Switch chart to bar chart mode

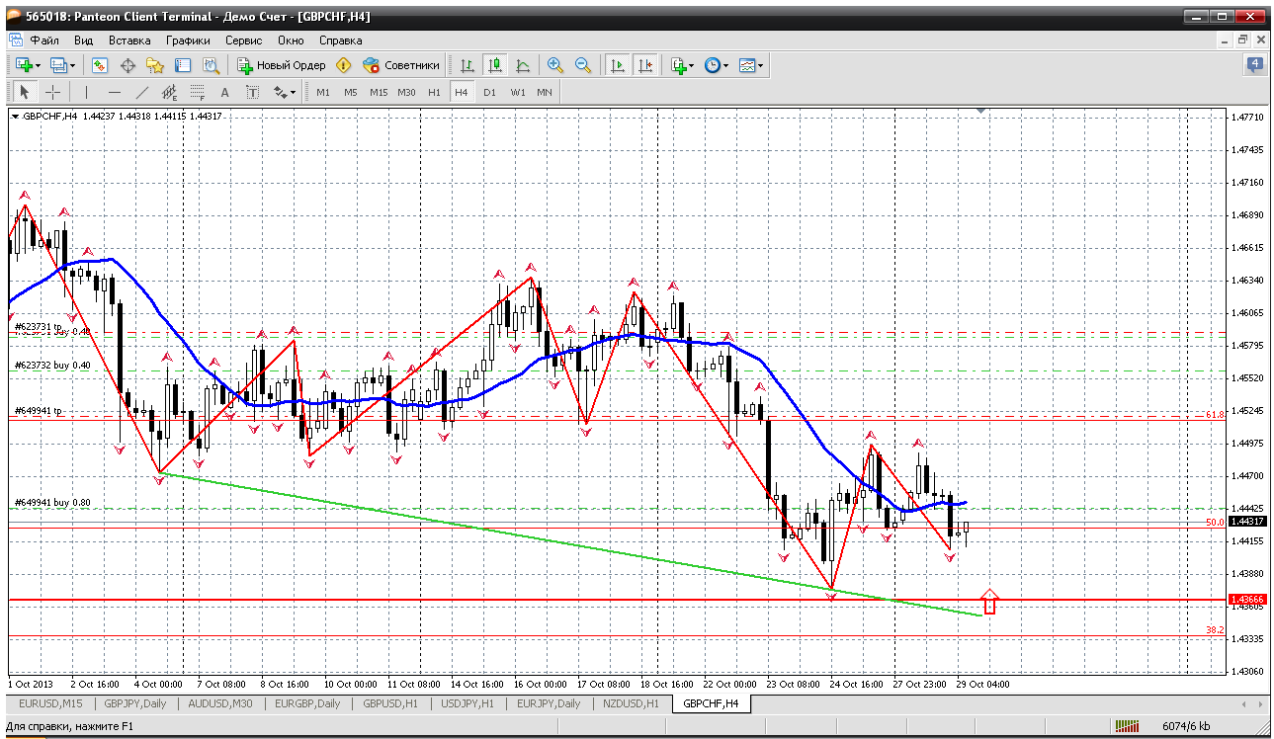467,65
